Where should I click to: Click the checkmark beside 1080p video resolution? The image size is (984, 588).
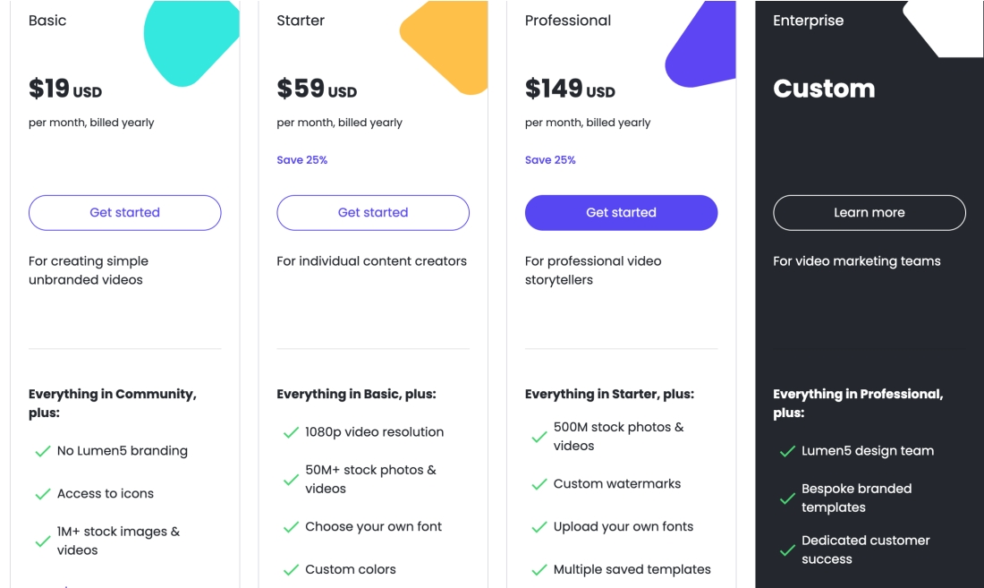291,432
